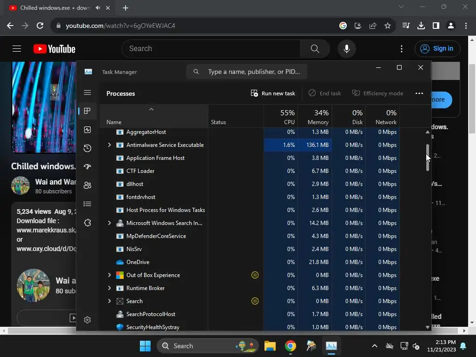Image resolution: width=476 pixels, height=357 pixels.
Task: Open a new Chrome tab
Action: pyautogui.click(x=126, y=8)
